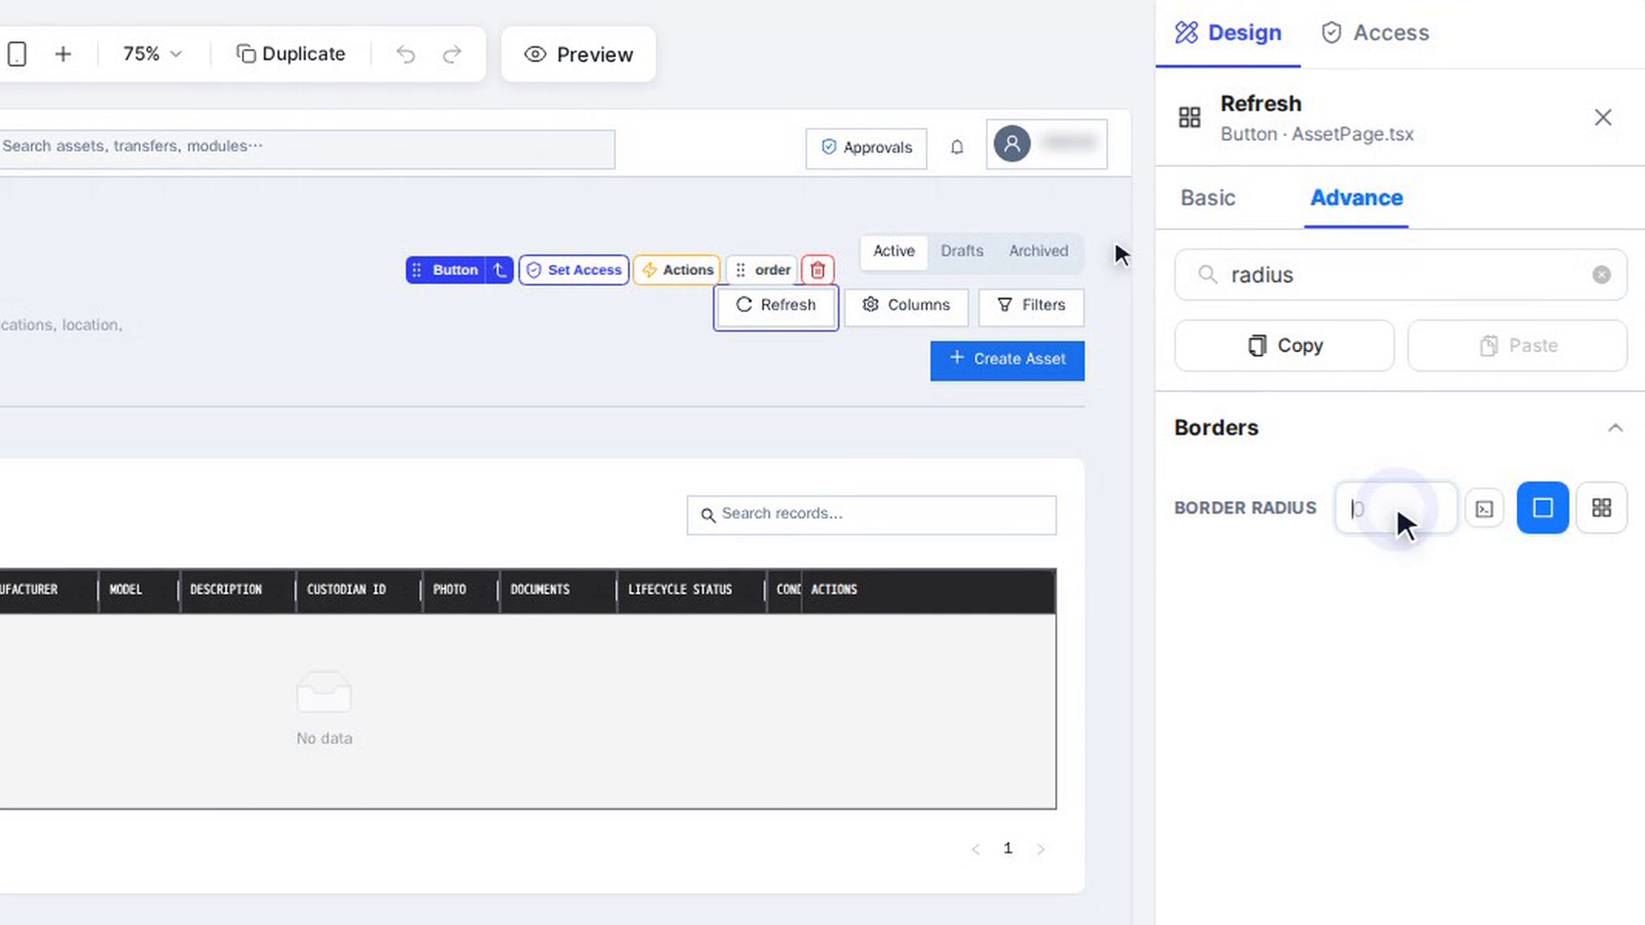Image resolution: width=1645 pixels, height=925 pixels.
Task: Clear the radius search field
Action: [1601, 275]
